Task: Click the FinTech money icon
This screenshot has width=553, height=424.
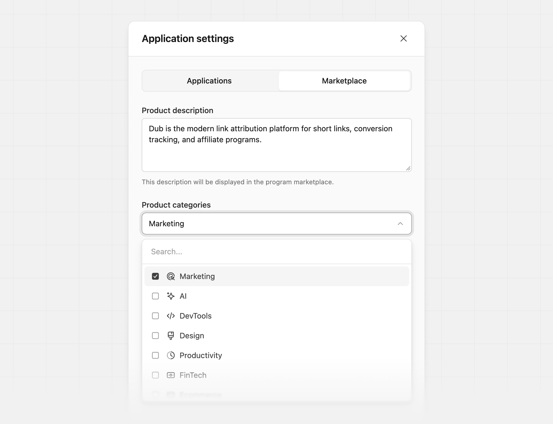Action: (171, 375)
